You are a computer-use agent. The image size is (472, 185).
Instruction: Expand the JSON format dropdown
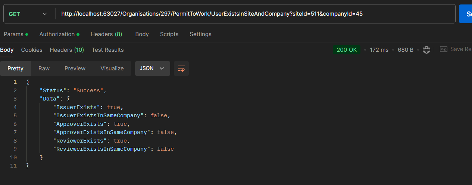tap(152, 68)
